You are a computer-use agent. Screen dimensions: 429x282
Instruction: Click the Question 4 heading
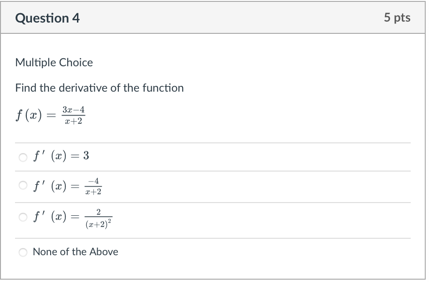coord(47,18)
